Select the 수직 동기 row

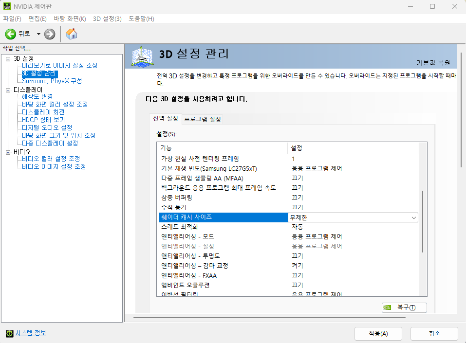coord(289,207)
